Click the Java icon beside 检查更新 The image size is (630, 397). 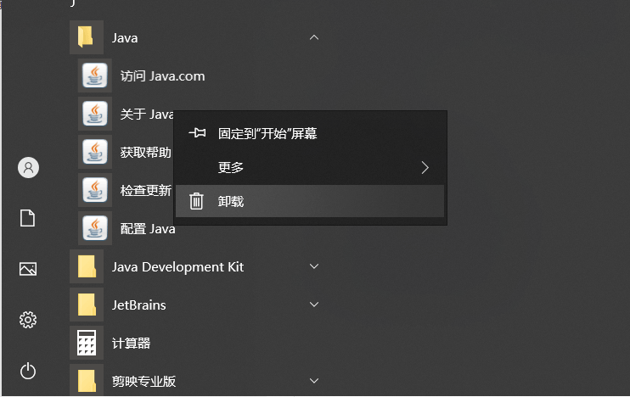point(95,190)
